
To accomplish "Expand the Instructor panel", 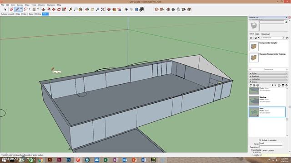I will click(268, 79).
